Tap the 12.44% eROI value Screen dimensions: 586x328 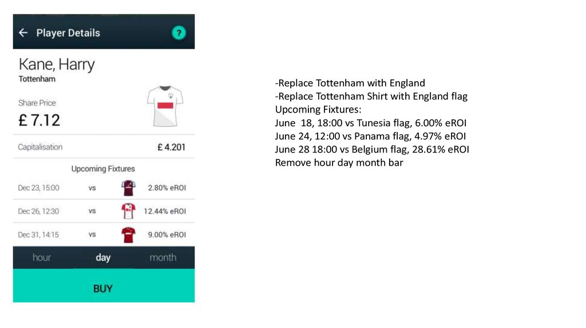pos(165,211)
